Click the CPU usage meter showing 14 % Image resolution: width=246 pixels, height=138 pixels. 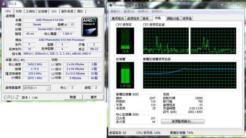pyautogui.click(x=125, y=41)
